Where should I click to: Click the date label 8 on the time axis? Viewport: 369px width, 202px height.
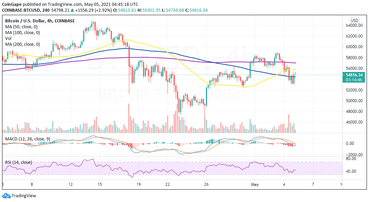point(32,184)
